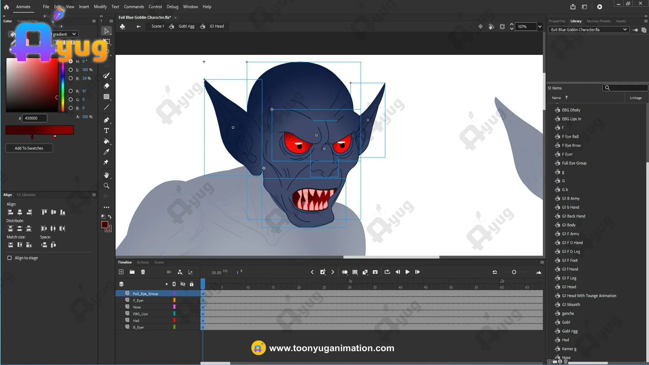The width and height of the screenshot is (649, 365).
Task: Open the Modify menu
Action: pos(100,7)
